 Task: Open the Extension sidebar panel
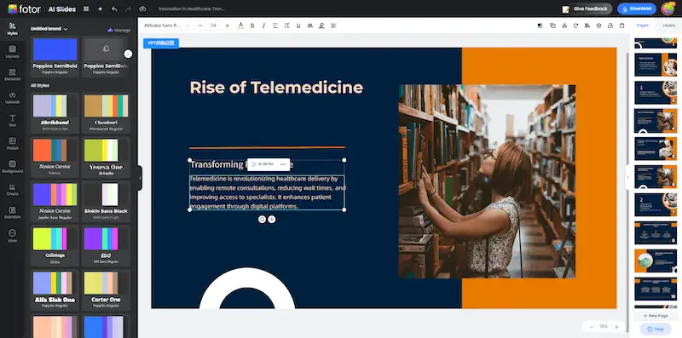pos(12,213)
